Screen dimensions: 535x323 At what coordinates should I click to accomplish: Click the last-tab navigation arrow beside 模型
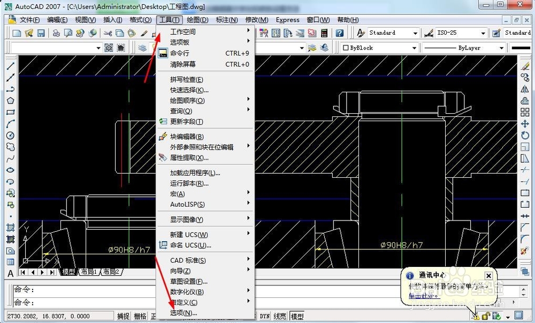pyautogui.click(x=52, y=272)
